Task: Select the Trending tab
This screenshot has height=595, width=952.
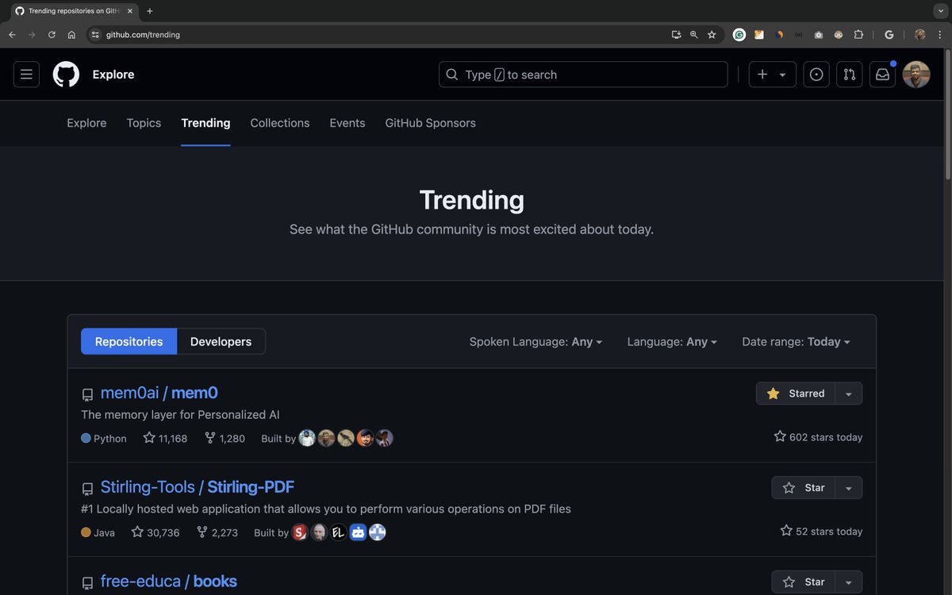Action: (x=205, y=123)
